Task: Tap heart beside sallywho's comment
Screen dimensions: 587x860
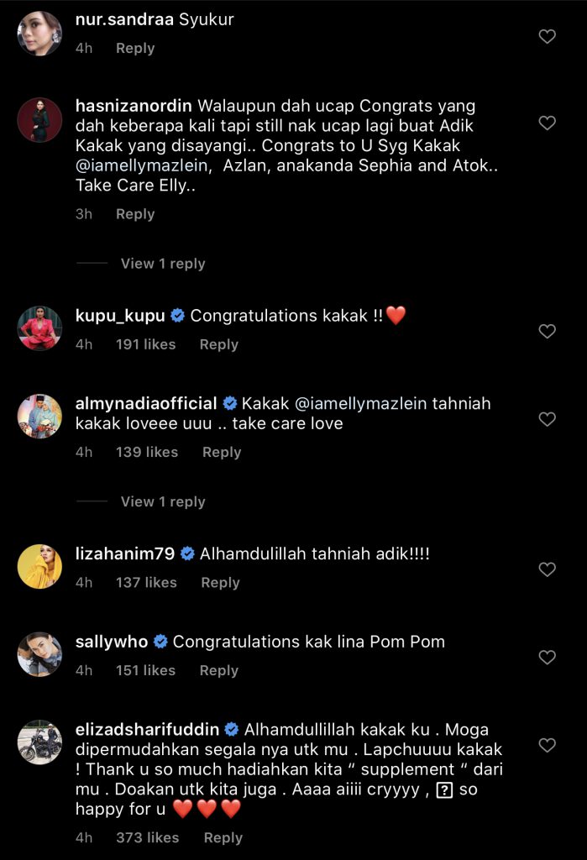Action: point(547,658)
